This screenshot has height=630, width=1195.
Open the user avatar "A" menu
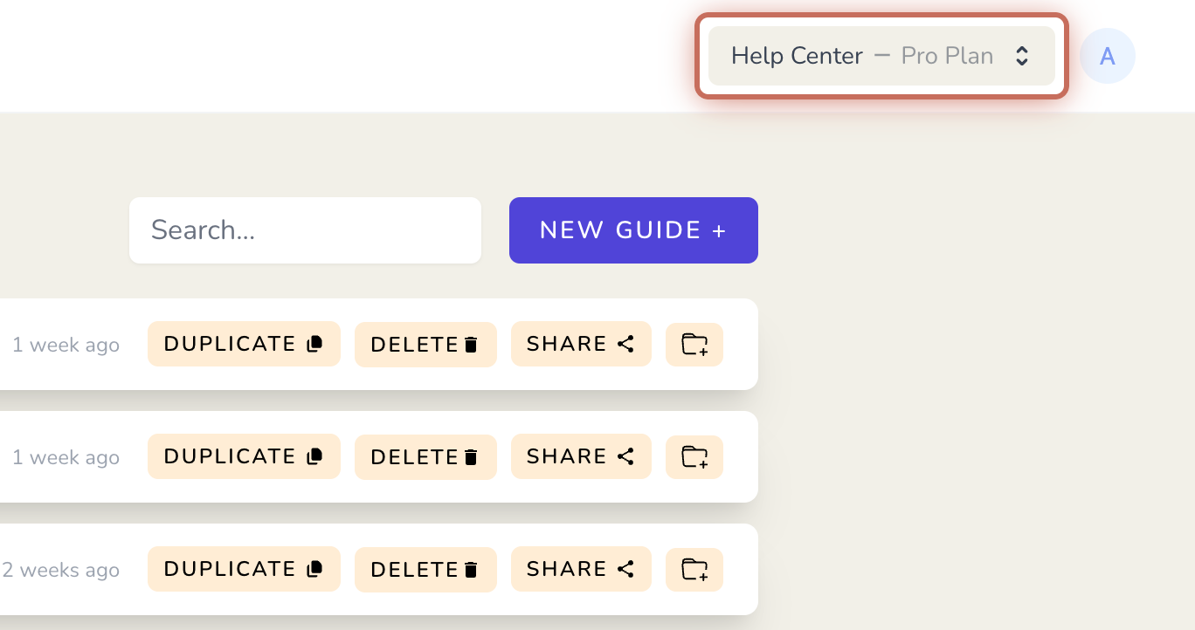tap(1108, 56)
